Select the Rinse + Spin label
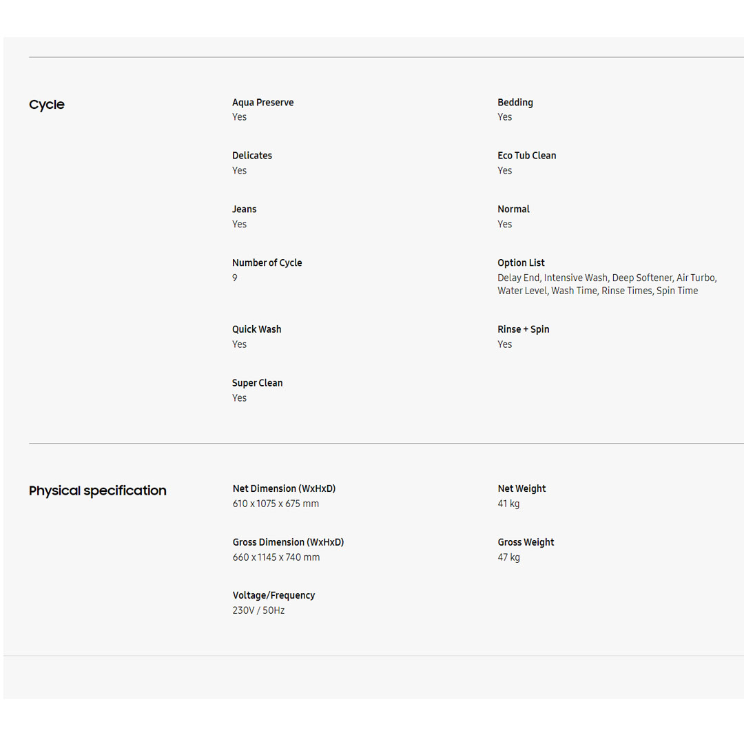 [523, 329]
